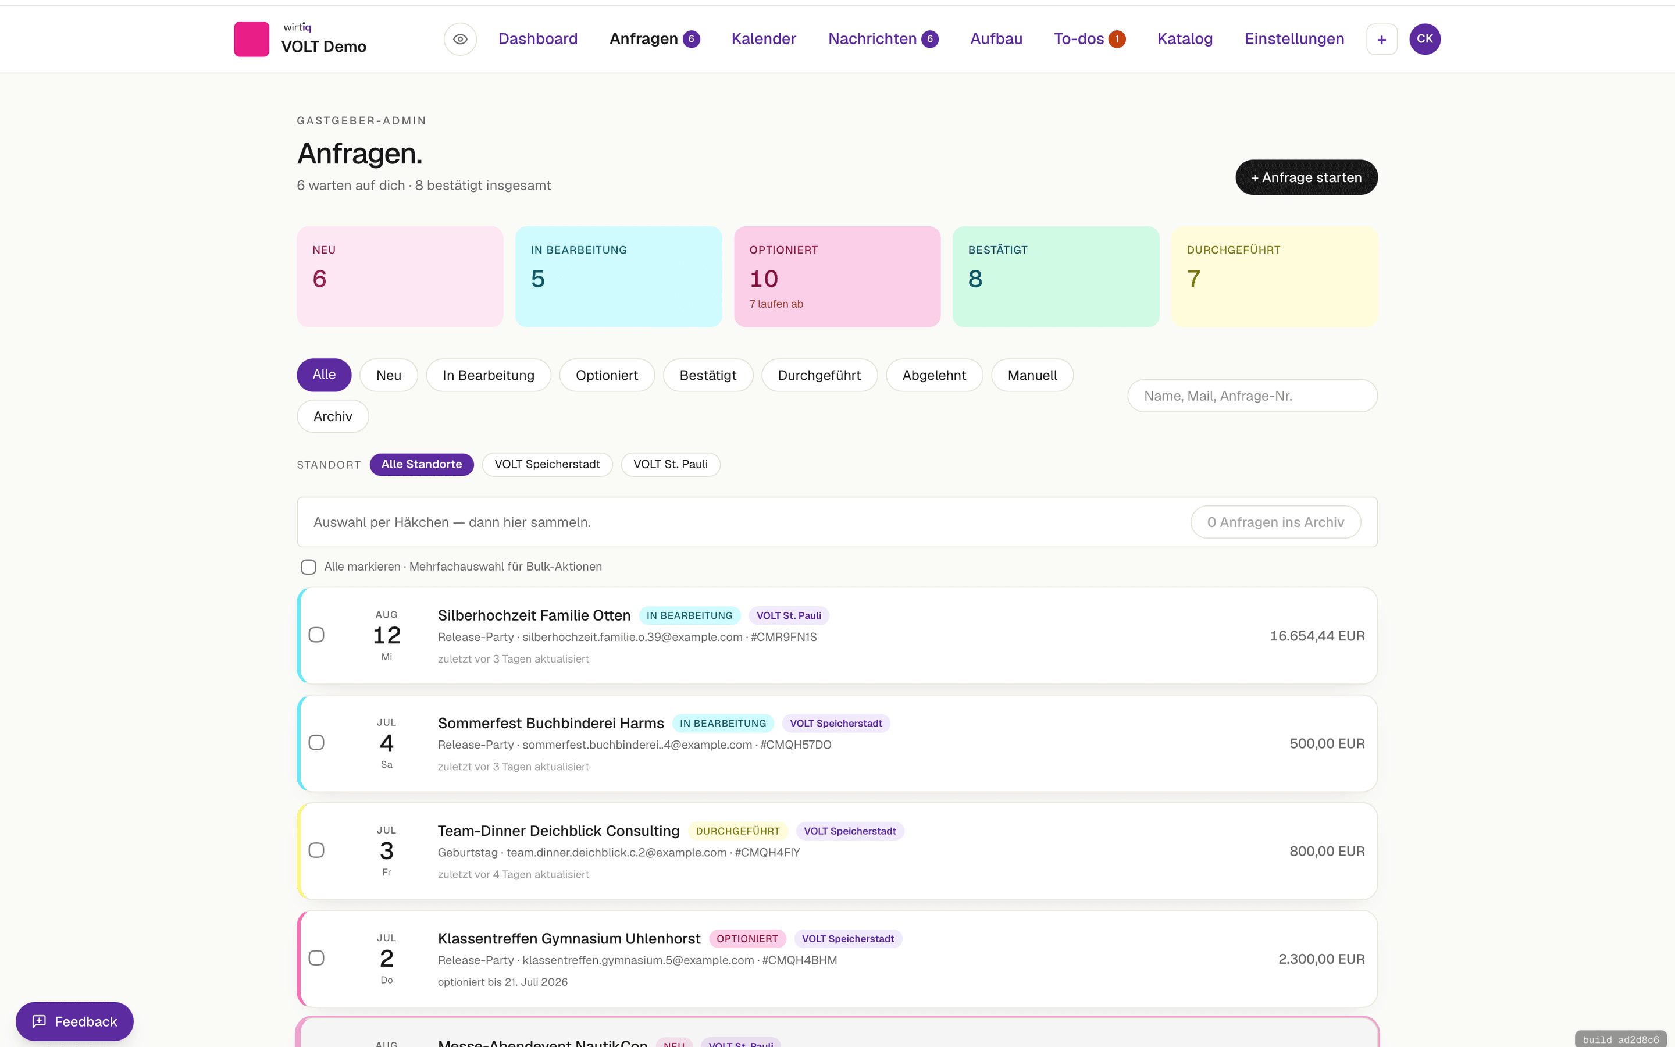Click the DURCHGEFÜHRT badge on Team-Dinner row

tap(738, 831)
